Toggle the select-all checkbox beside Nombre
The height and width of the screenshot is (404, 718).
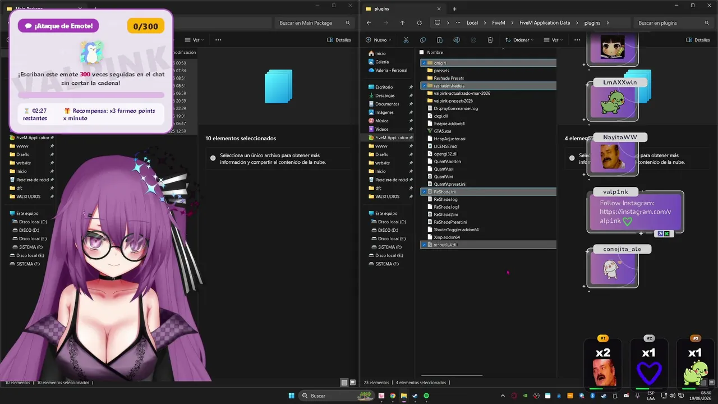[422, 52]
